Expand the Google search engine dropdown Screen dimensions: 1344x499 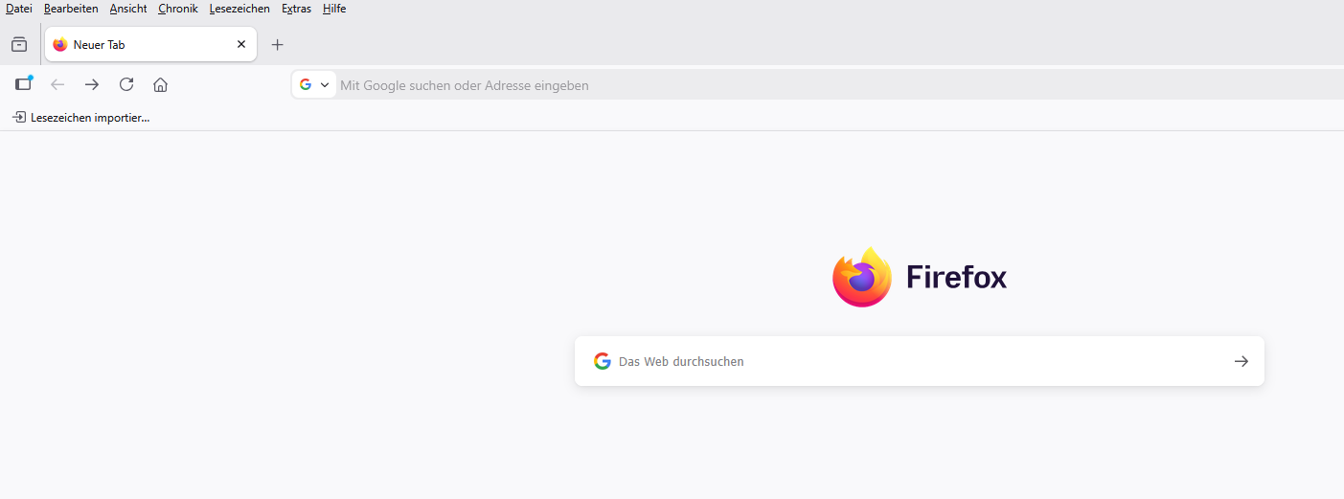point(314,85)
